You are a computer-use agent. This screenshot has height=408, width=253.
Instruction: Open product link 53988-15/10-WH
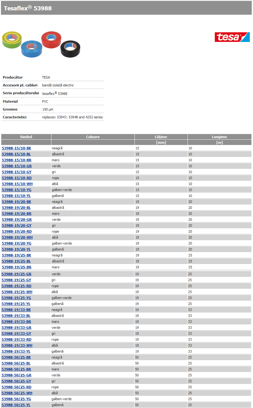pyautogui.click(x=17, y=184)
